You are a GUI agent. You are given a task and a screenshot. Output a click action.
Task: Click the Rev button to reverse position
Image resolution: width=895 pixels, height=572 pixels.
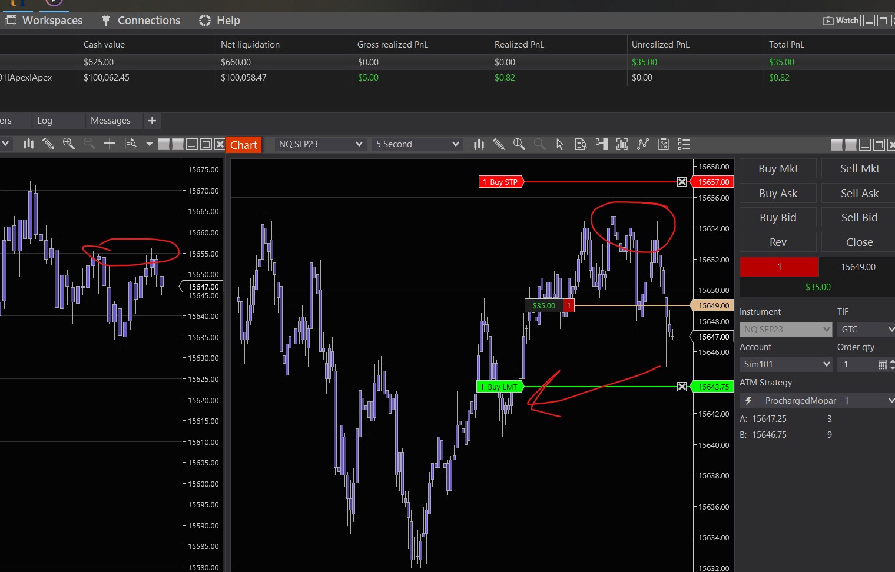[778, 242]
